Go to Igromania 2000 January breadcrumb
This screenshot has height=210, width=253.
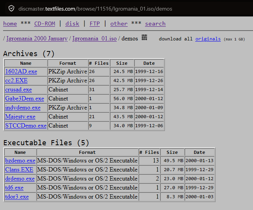point(37,38)
